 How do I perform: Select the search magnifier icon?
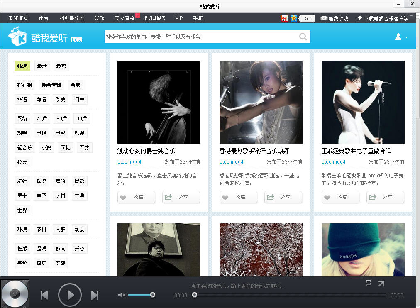point(303,37)
